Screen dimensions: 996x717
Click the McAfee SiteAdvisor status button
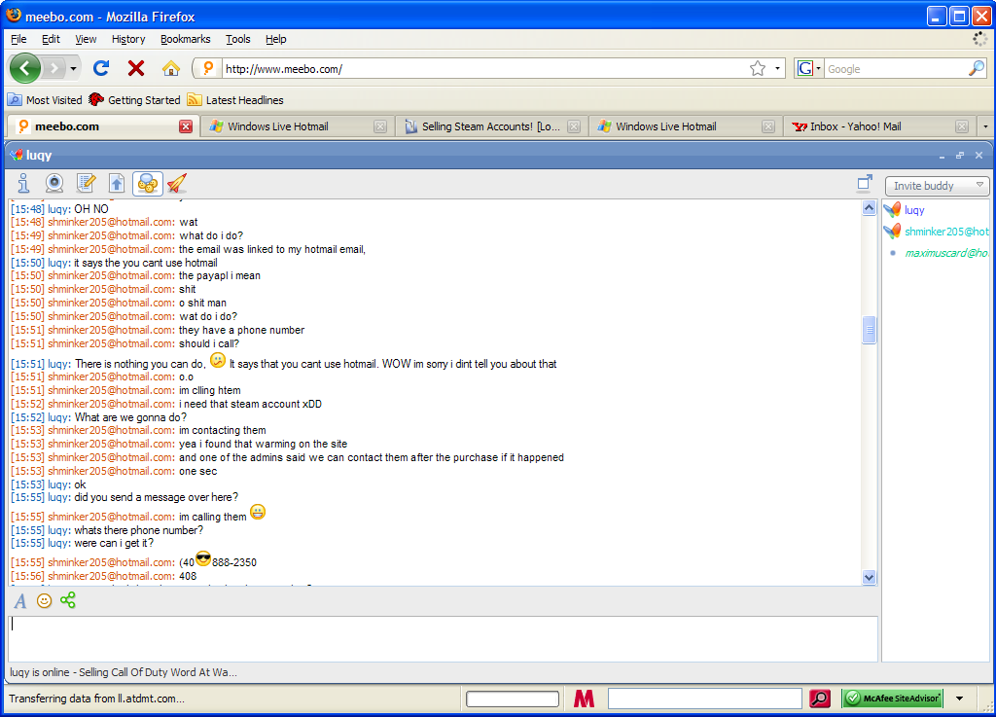pyautogui.click(x=892, y=699)
